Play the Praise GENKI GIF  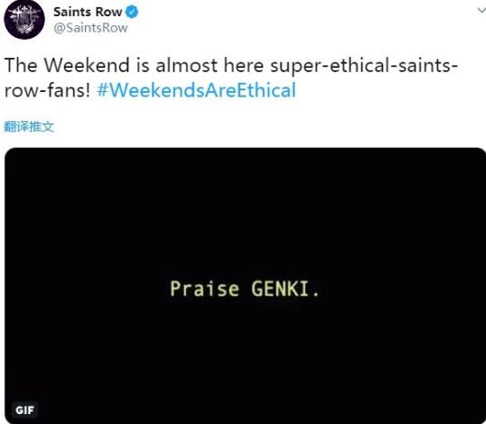coord(245,286)
